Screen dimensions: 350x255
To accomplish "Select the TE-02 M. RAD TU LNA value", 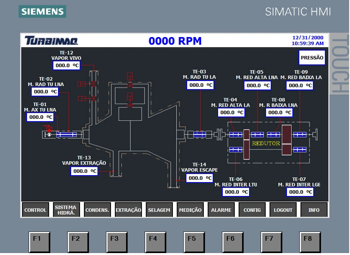I will tap(45, 91).
